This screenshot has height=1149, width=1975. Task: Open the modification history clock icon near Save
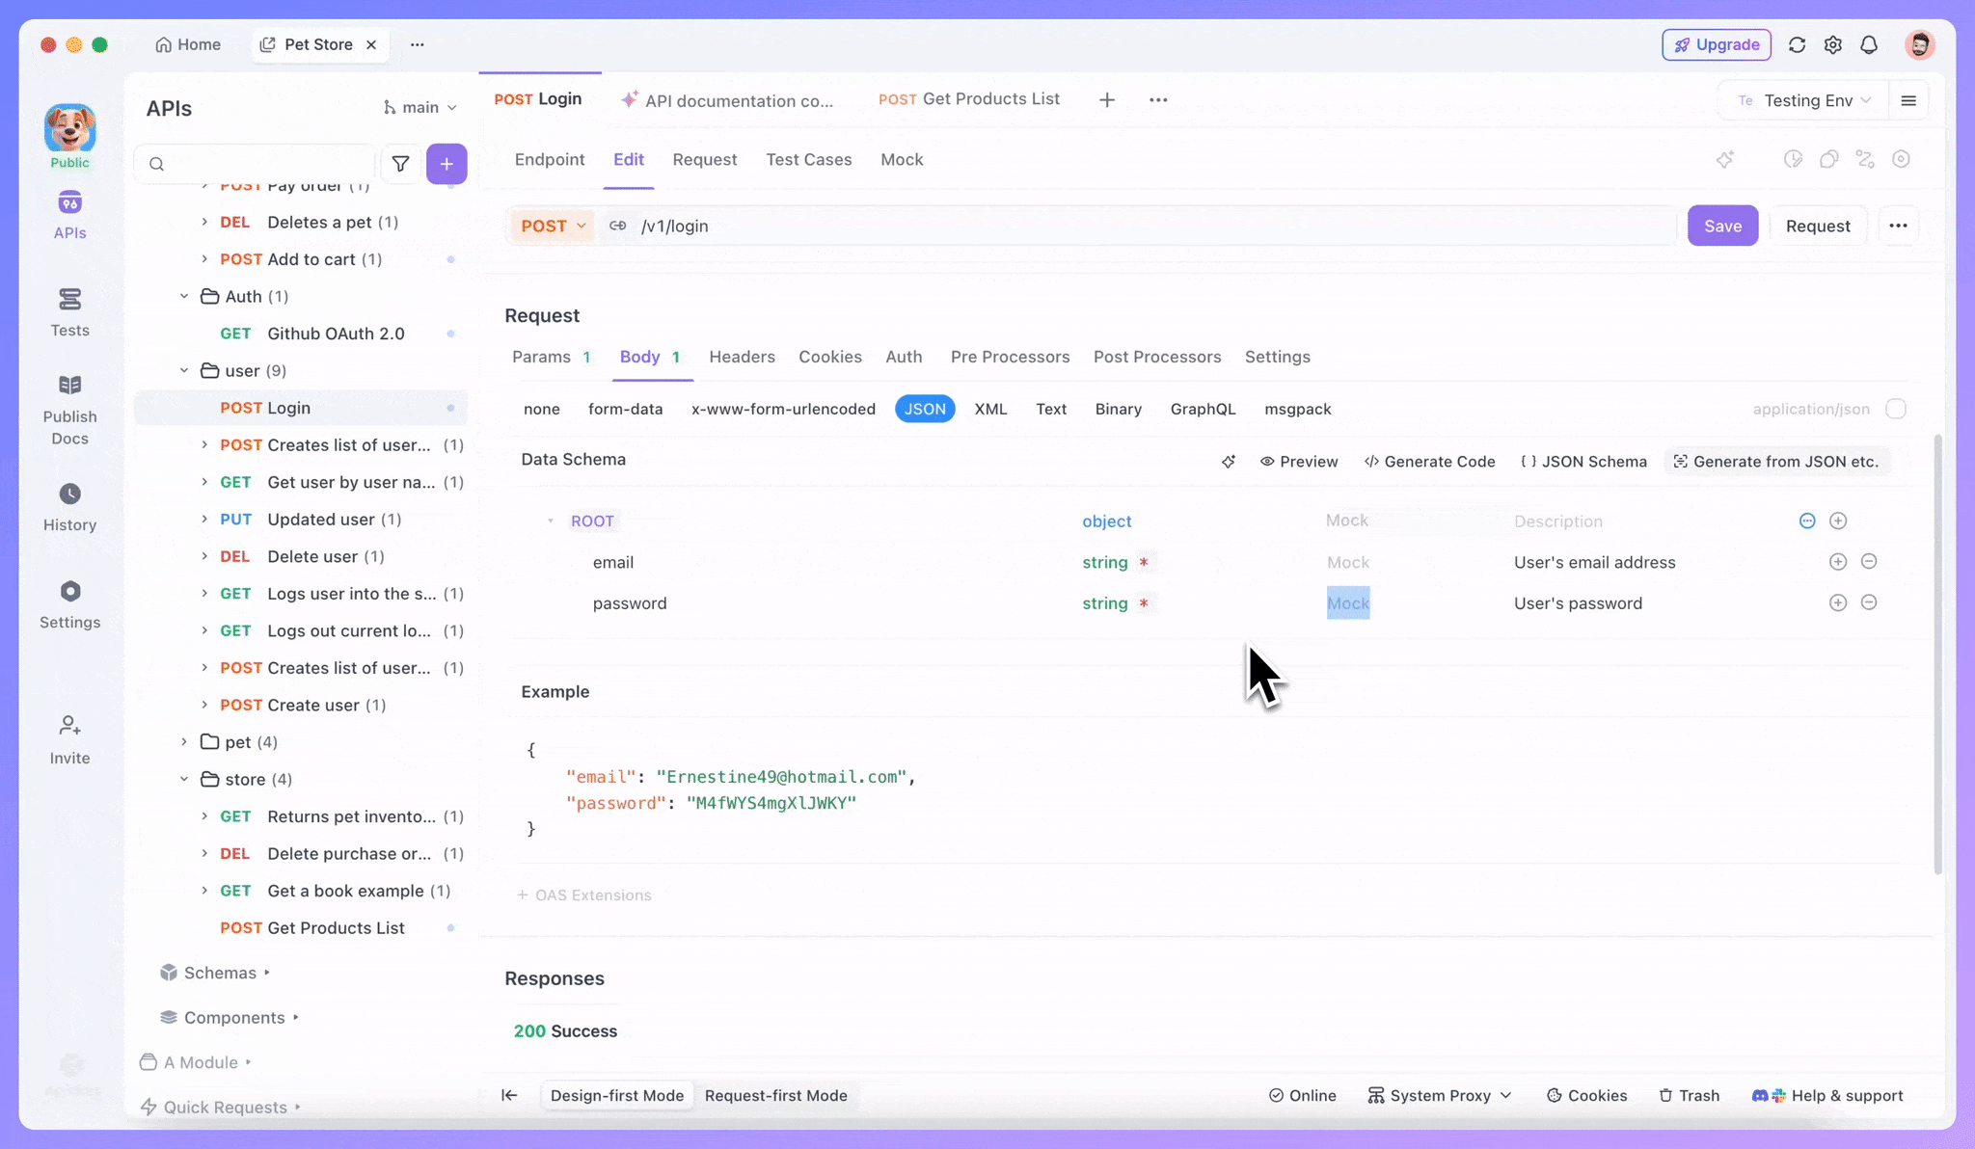point(1793,159)
